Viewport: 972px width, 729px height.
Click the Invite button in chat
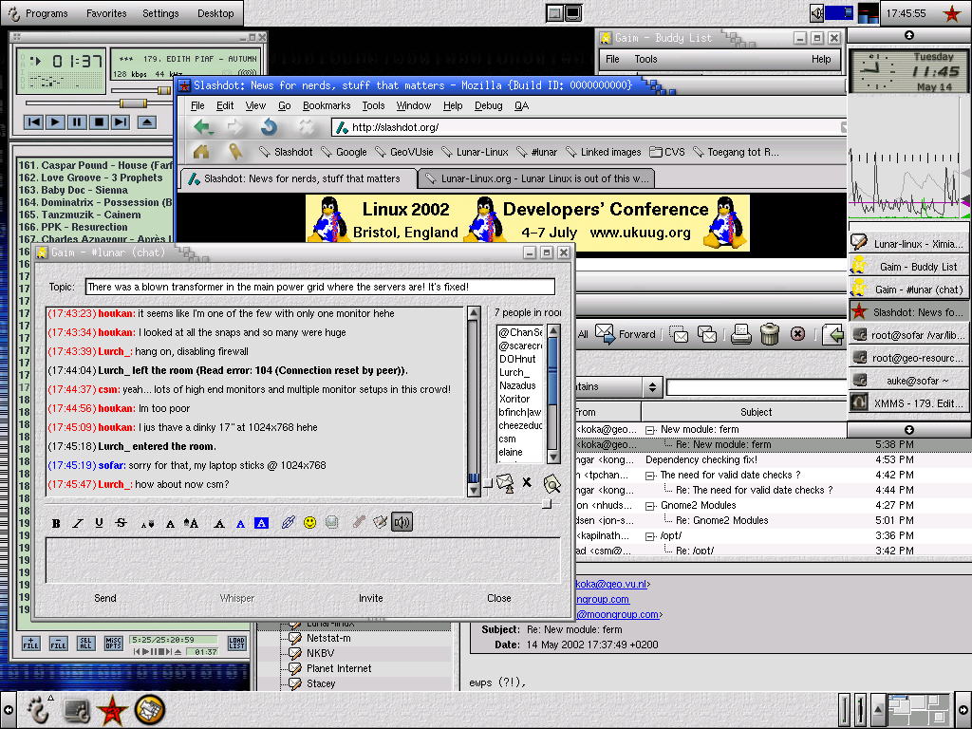click(371, 598)
